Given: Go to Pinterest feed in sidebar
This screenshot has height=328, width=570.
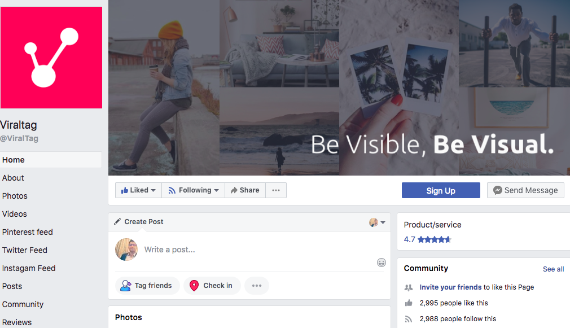Looking at the screenshot, I should click(x=27, y=232).
